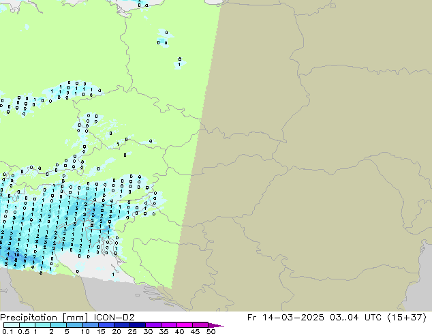This screenshot has height=334, width=432.
Task: Select the 35–40 mm purple legend box
Action: click(168, 325)
